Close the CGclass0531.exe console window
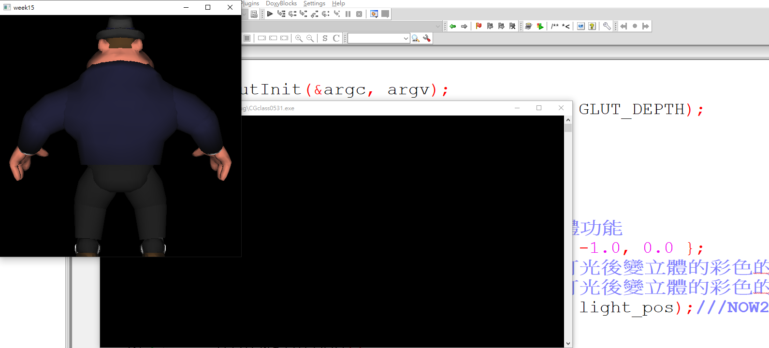The height and width of the screenshot is (348, 769). [x=561, y=108]
